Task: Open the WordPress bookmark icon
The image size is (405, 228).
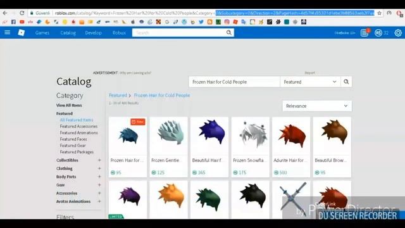Action: click(184, 22)
